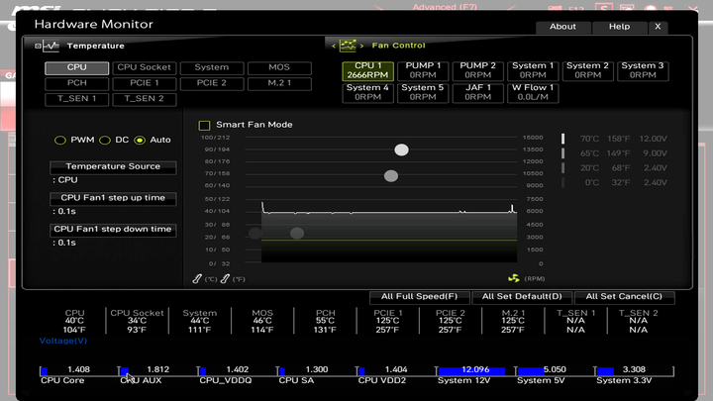Click leftmost dim fan curve point

coord(255,234)
